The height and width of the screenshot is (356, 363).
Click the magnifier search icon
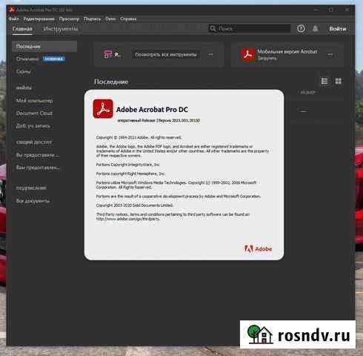(213, 29)
